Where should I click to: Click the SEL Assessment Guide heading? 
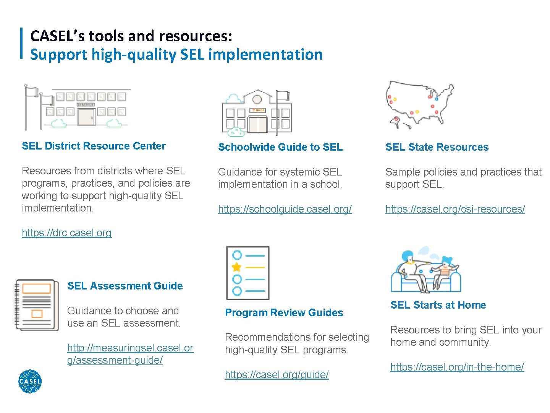tap(125, 286)
